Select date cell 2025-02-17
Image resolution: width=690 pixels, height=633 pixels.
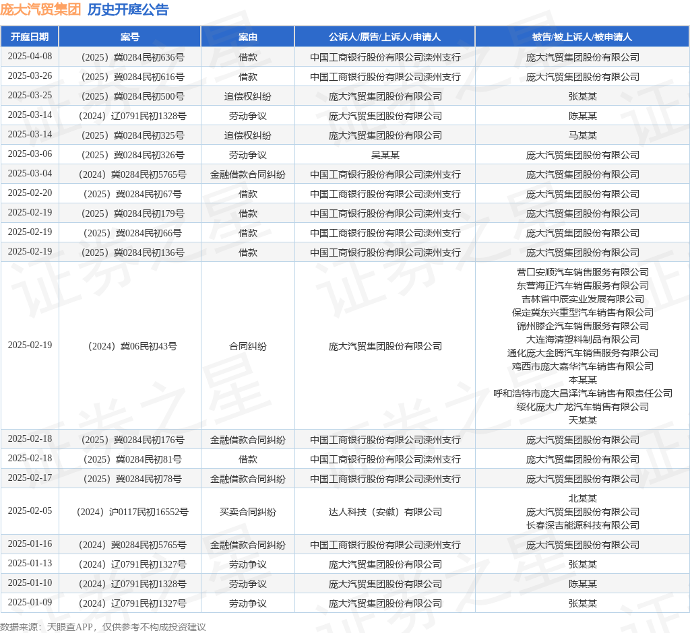pyautogui.click(x=30, y=477)
